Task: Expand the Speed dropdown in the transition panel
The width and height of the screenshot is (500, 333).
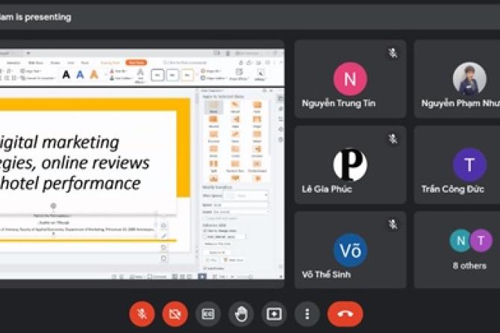Action: click(240, 204)
